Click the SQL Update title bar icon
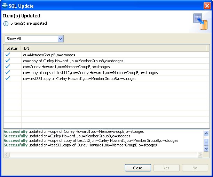Viewport: 213px width, 177px height. point(5,6)
